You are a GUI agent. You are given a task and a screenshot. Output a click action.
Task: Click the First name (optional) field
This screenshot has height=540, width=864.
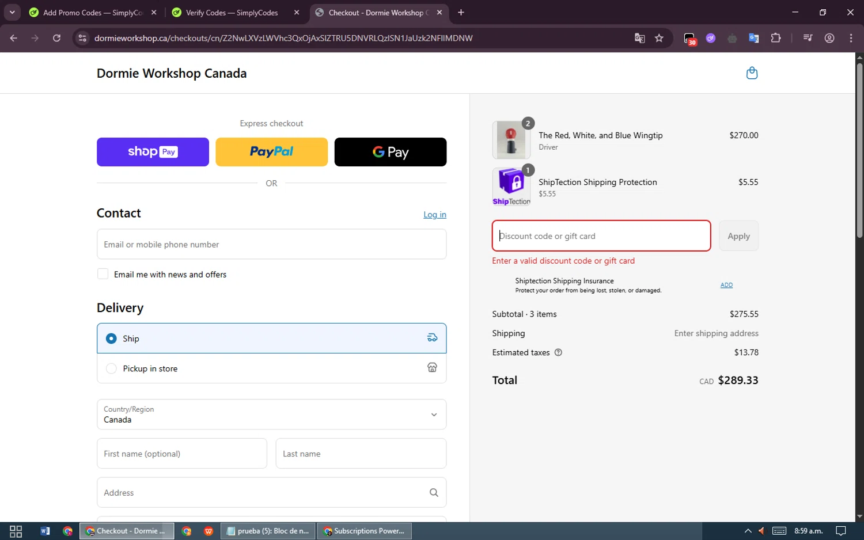pos(182,454)
